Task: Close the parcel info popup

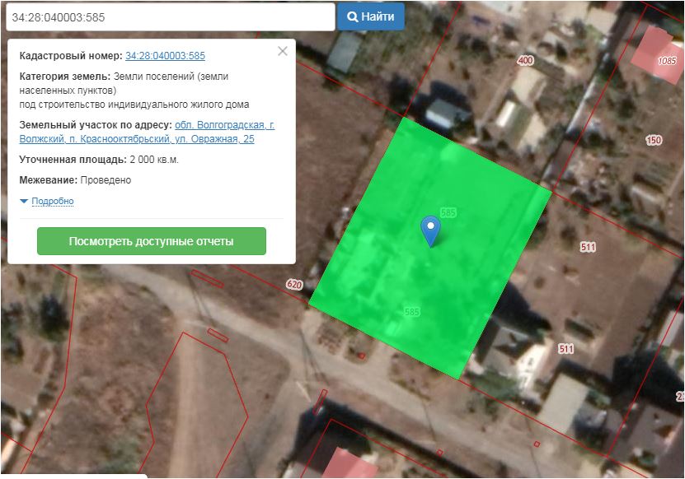Action: [x=283, y=51]
